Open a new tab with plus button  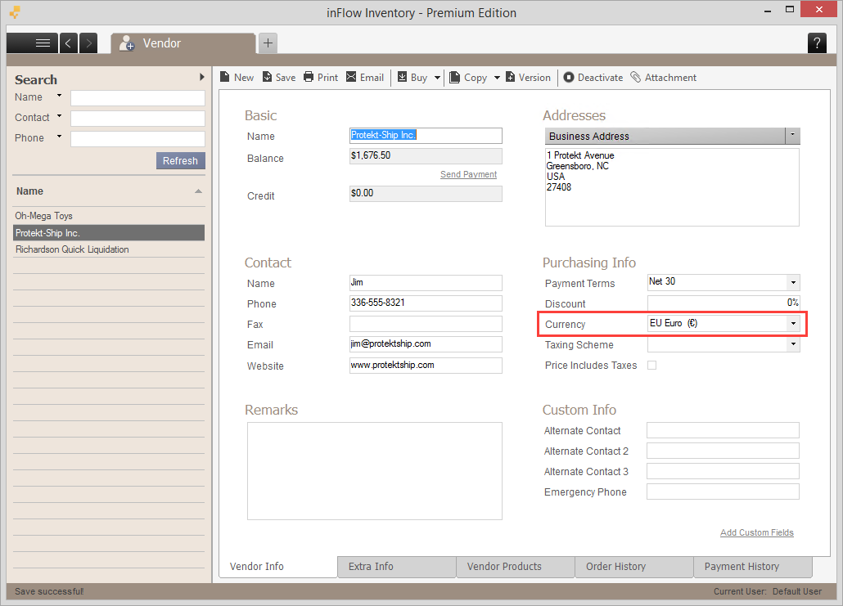tap(268, 43)
